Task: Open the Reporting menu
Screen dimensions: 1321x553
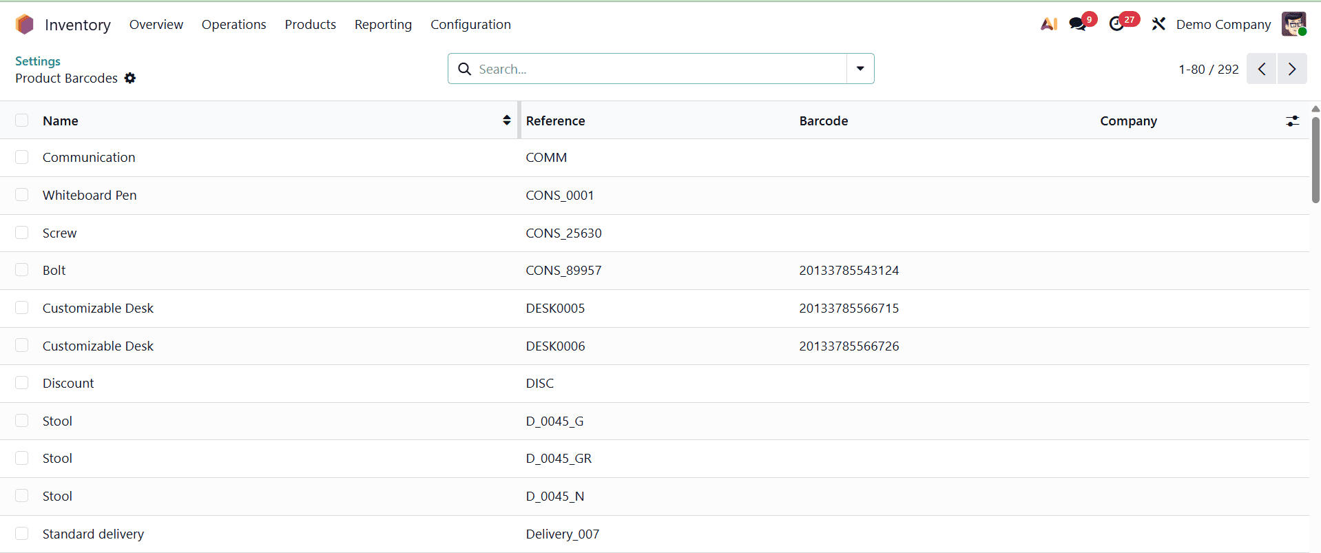Action: [x=383, y=25]
